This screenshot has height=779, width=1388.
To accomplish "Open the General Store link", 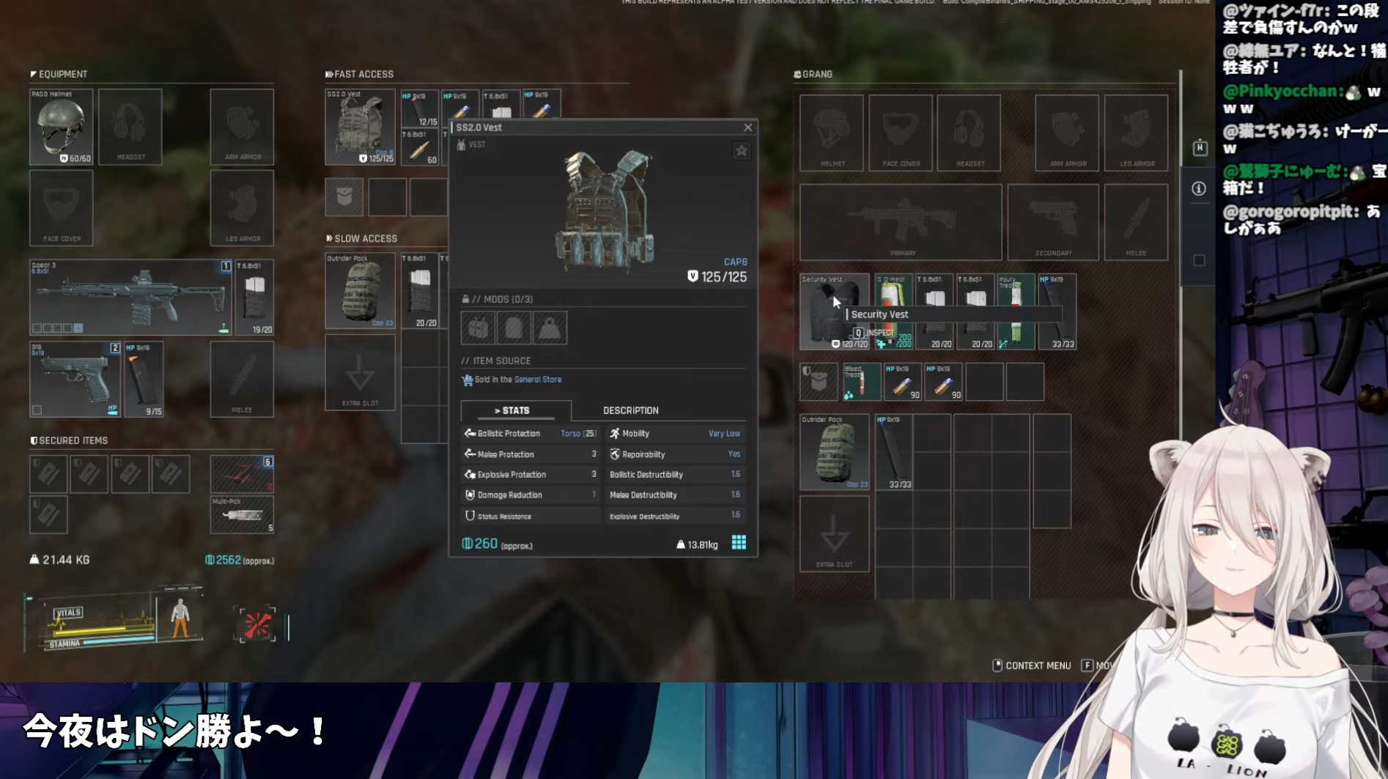I will coord(538,380).
